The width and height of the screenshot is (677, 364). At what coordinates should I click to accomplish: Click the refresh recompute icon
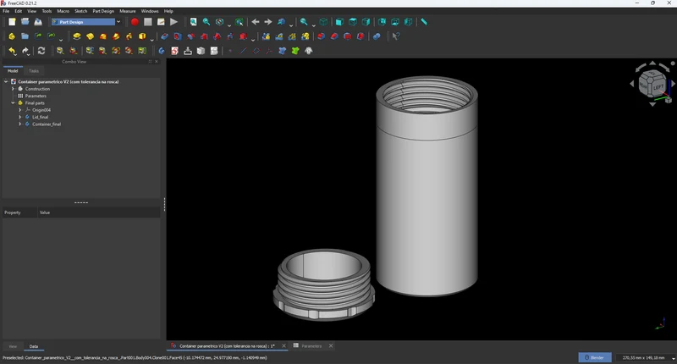[x=41, y=51]
